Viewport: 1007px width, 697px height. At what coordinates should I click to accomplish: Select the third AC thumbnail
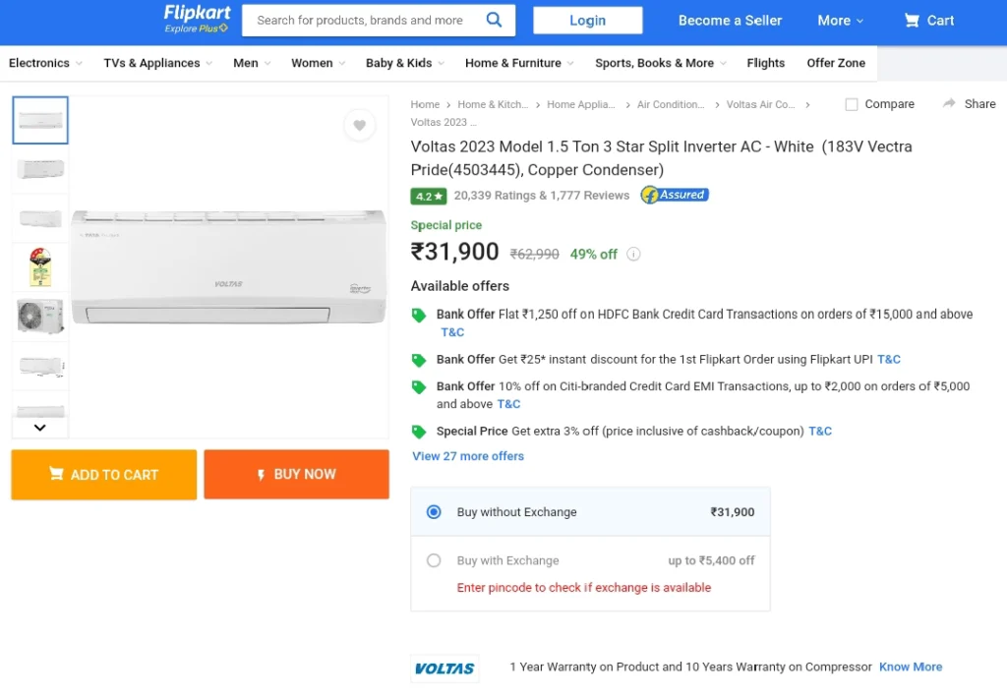tap(40, 218)
